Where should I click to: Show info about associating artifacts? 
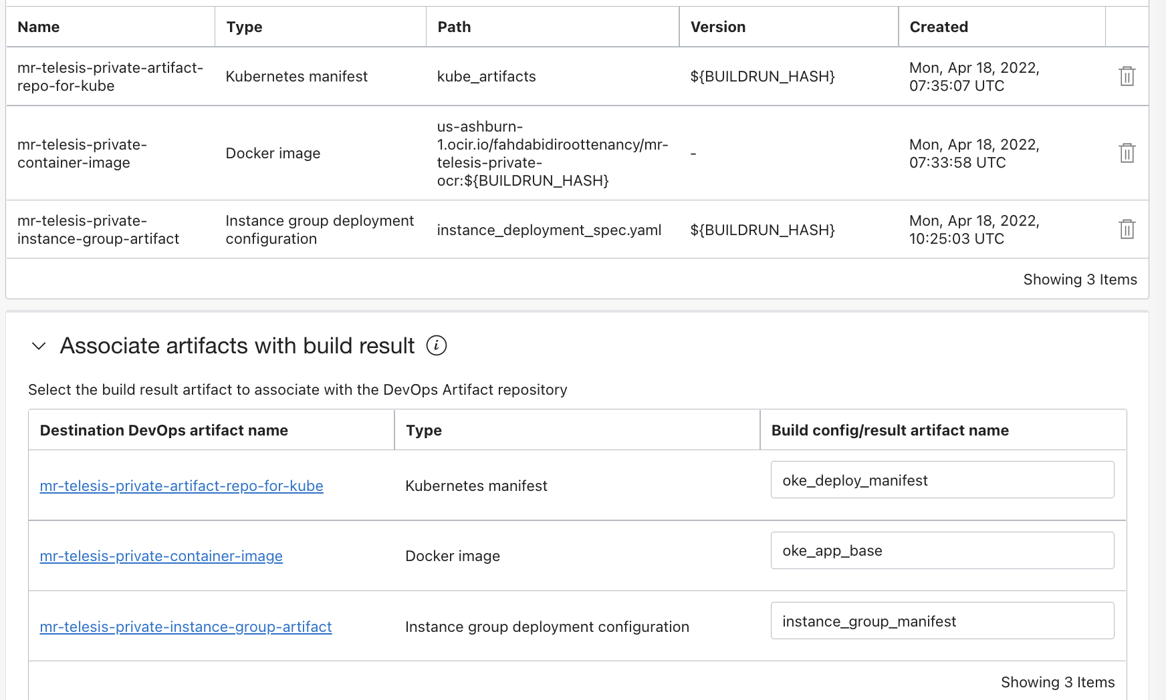pyautogui.click(x=437, y=346)
